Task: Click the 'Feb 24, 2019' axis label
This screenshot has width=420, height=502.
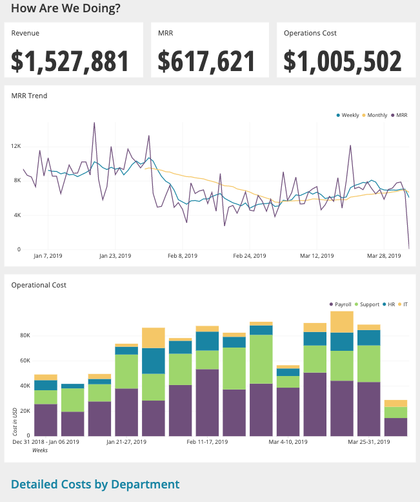Action: pos(250,256)
